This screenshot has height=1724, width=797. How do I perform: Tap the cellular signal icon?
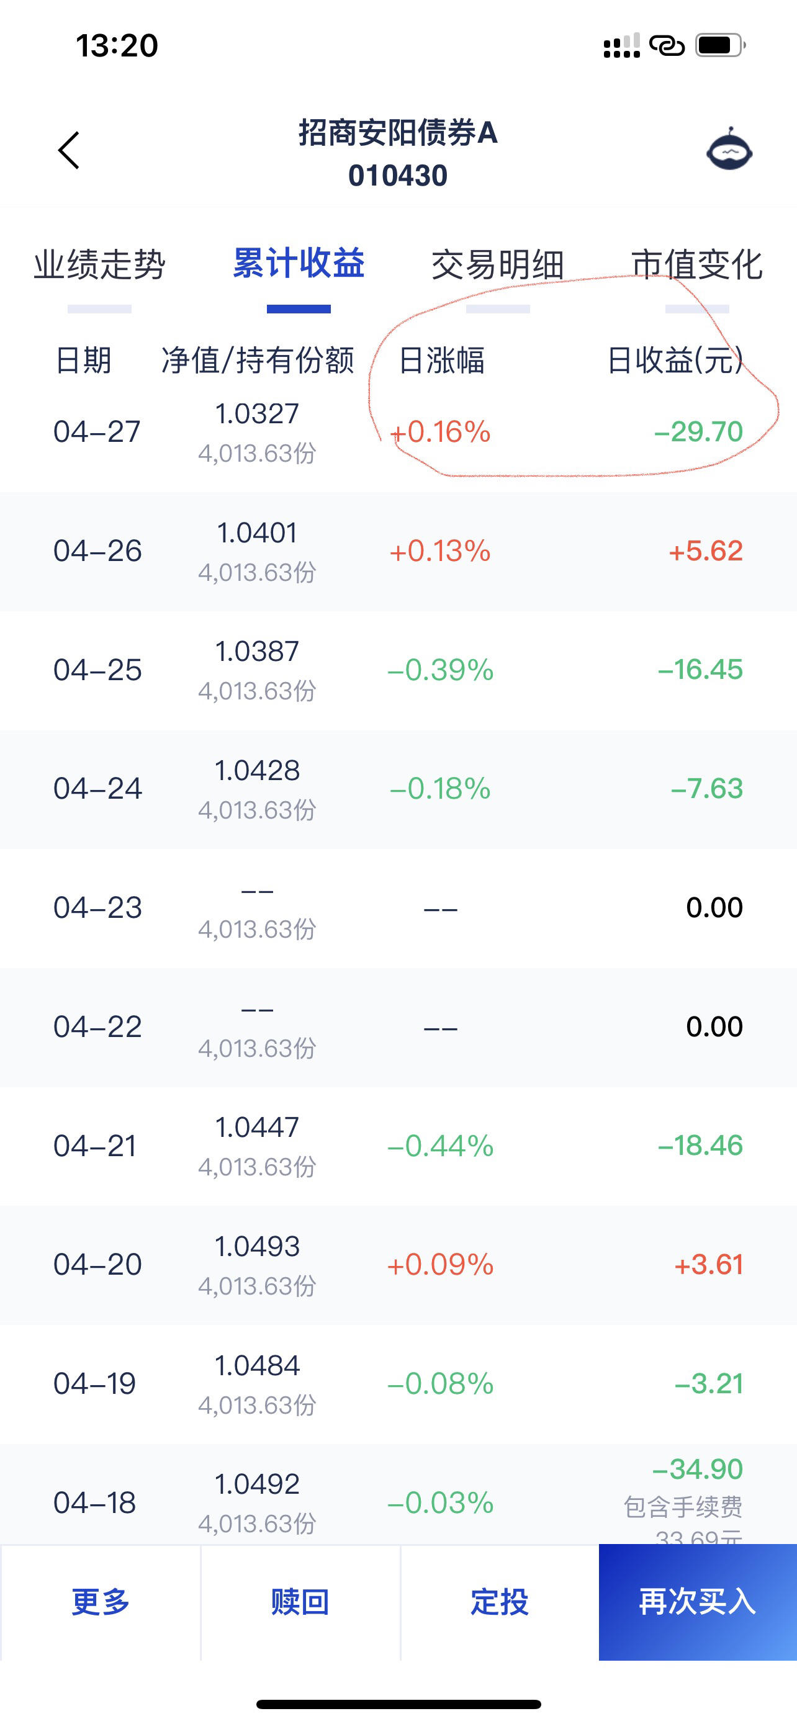(x=622, y=45)
